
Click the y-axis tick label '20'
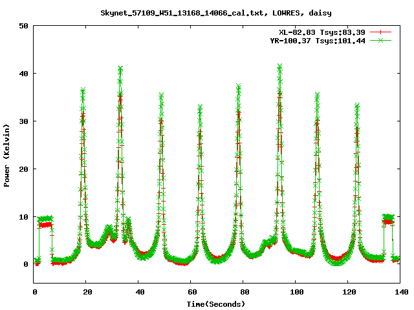[x=23, y=169]
